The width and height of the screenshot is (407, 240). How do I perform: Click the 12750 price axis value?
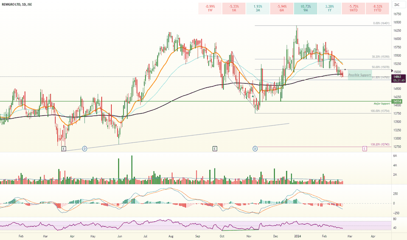tap(397, 147)
